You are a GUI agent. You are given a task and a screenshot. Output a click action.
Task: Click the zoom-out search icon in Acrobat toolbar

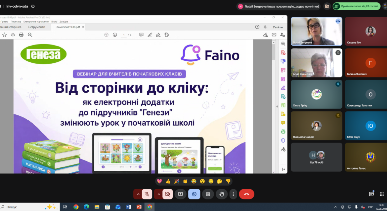(x=30, y=35)
